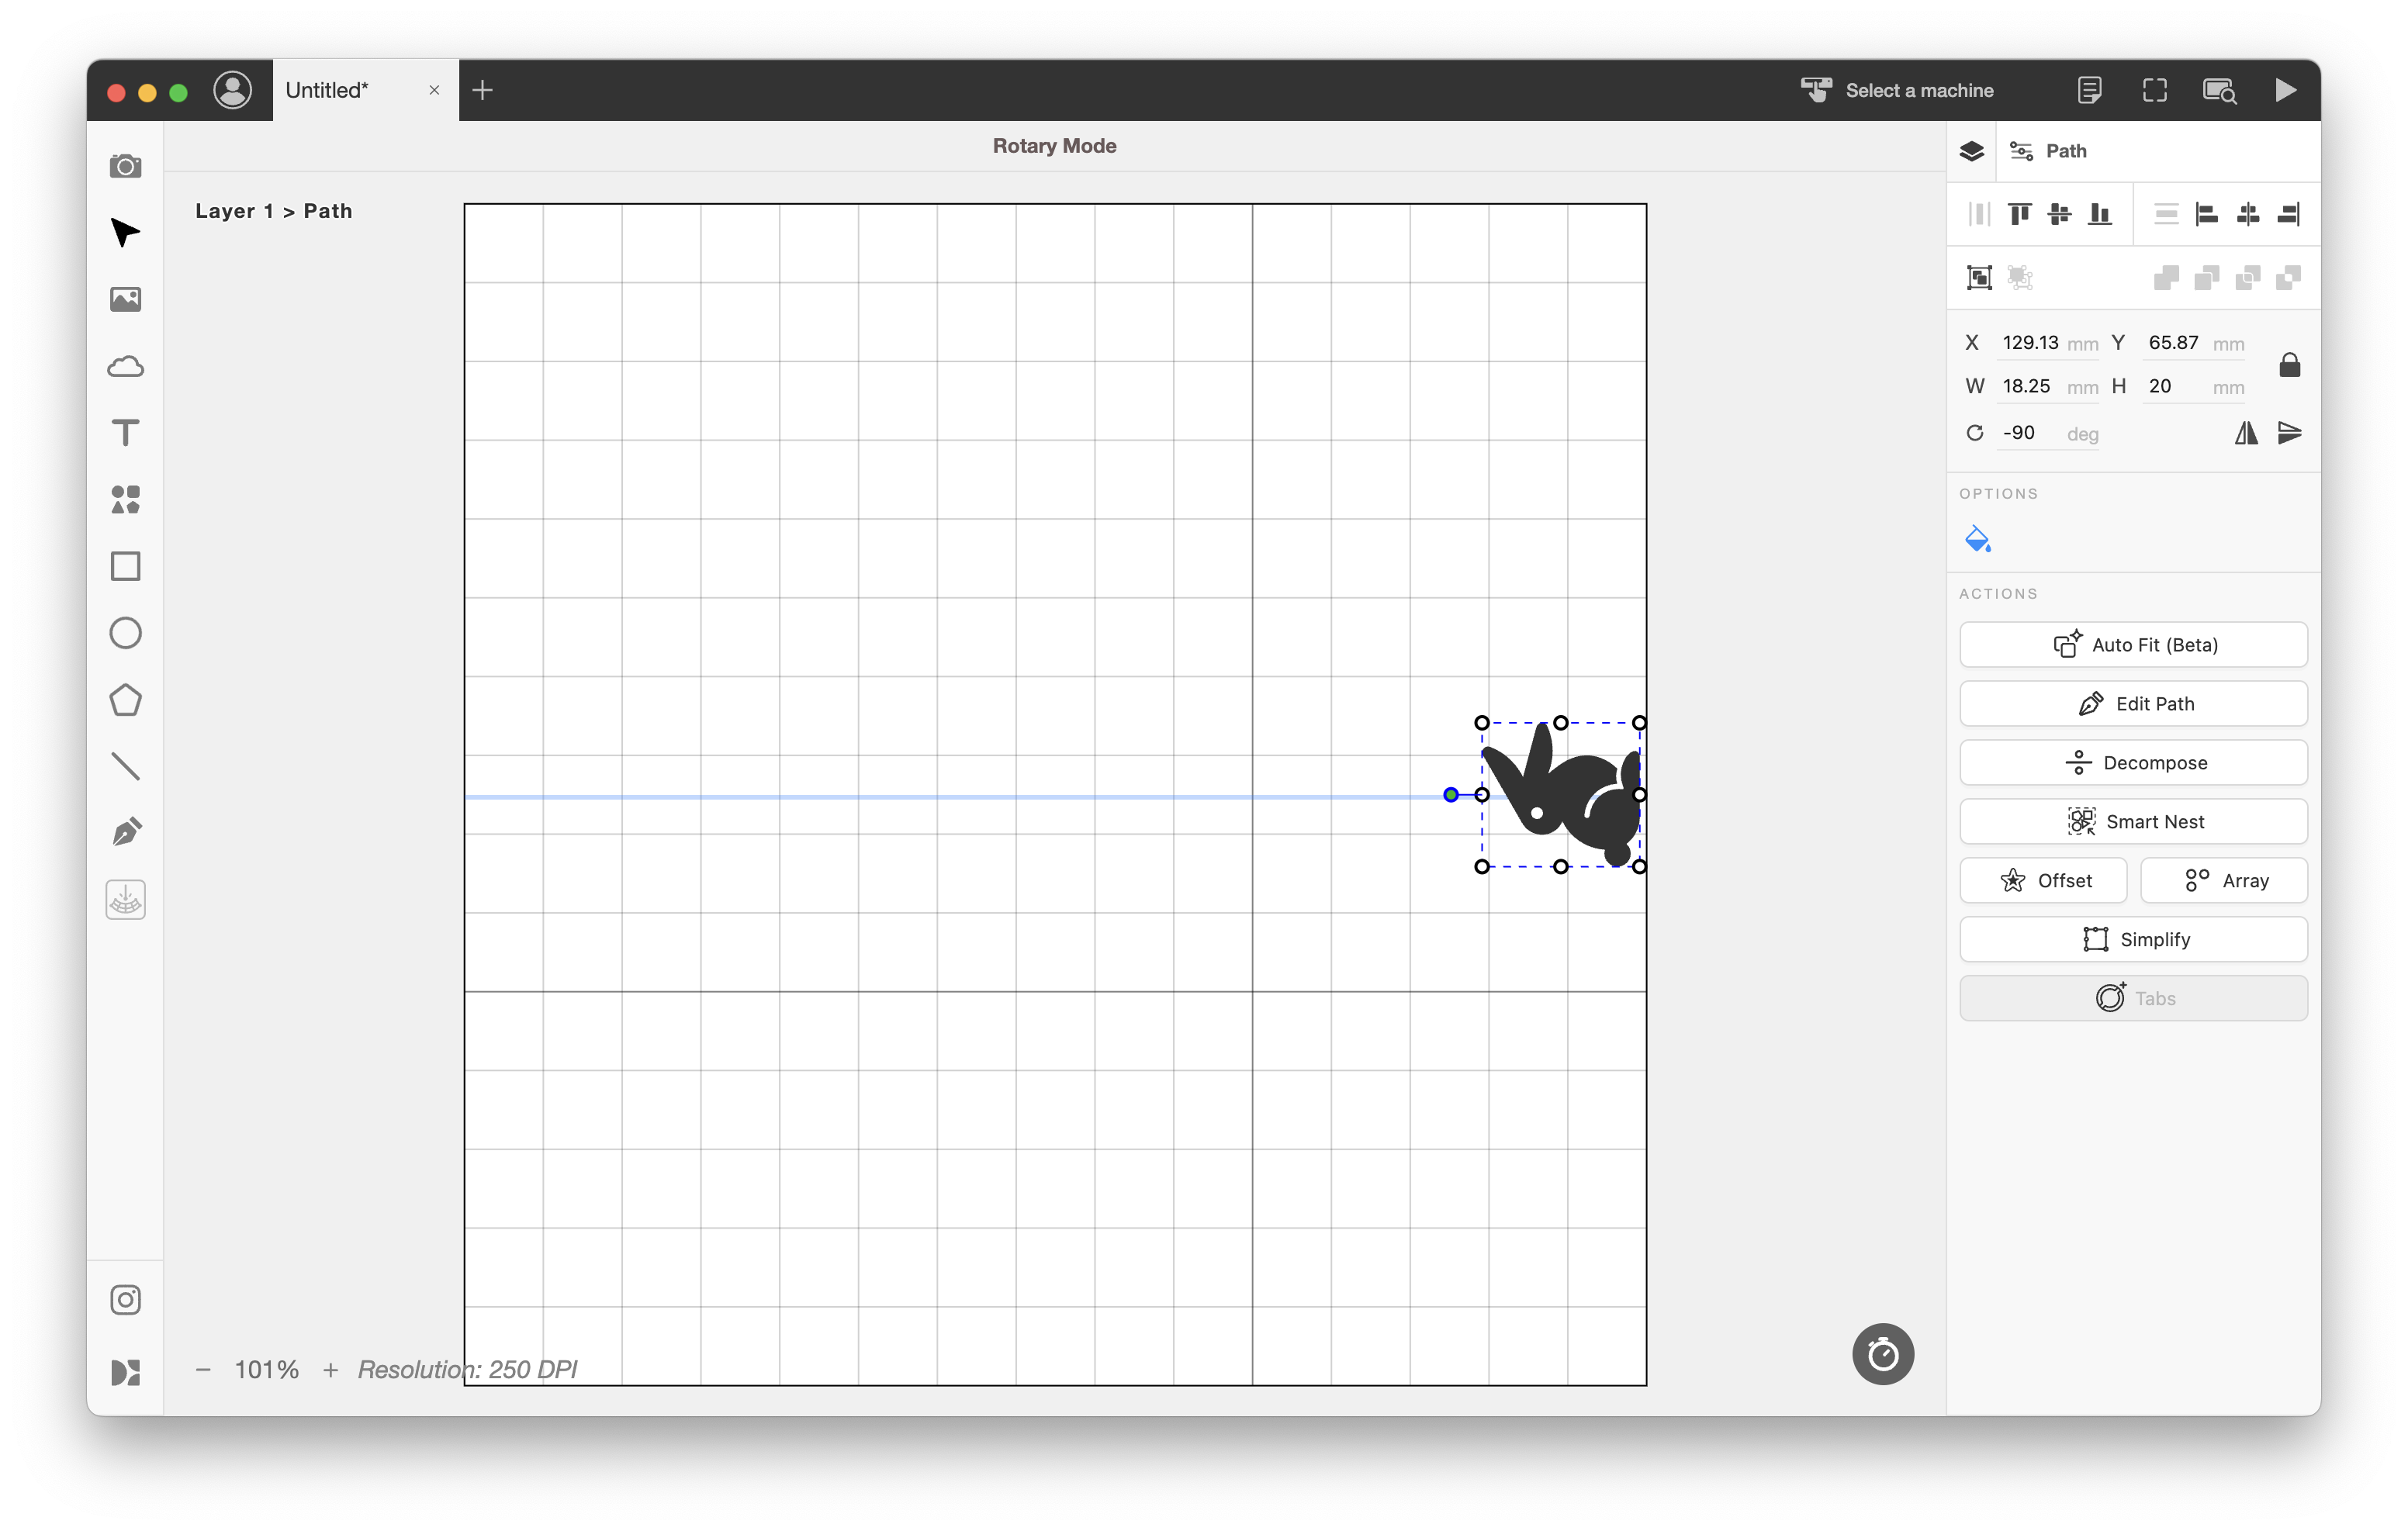The width and height of the screenshot is (2408, 1531).
Task: Click the Simplify button
Action: [x=2133, y=940]
